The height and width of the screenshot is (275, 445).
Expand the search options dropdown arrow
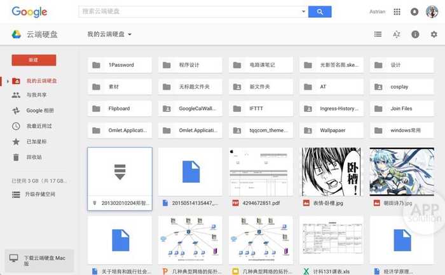pyautogui.click(x=303, y=11)
